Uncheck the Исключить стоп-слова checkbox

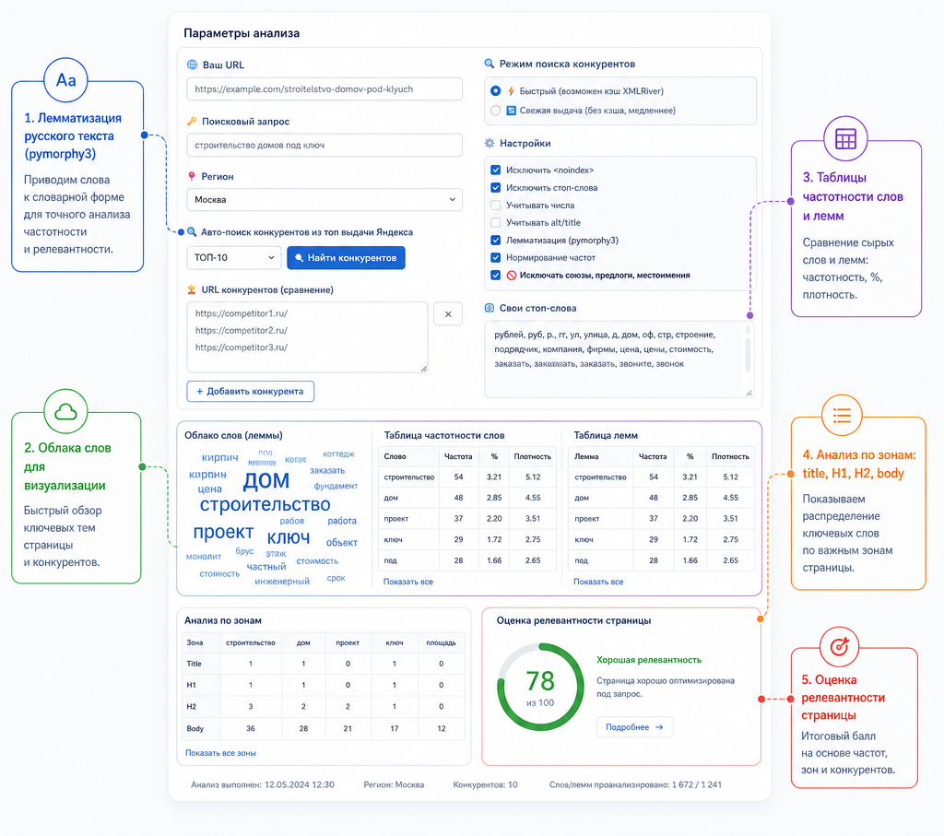click(495, 187)
